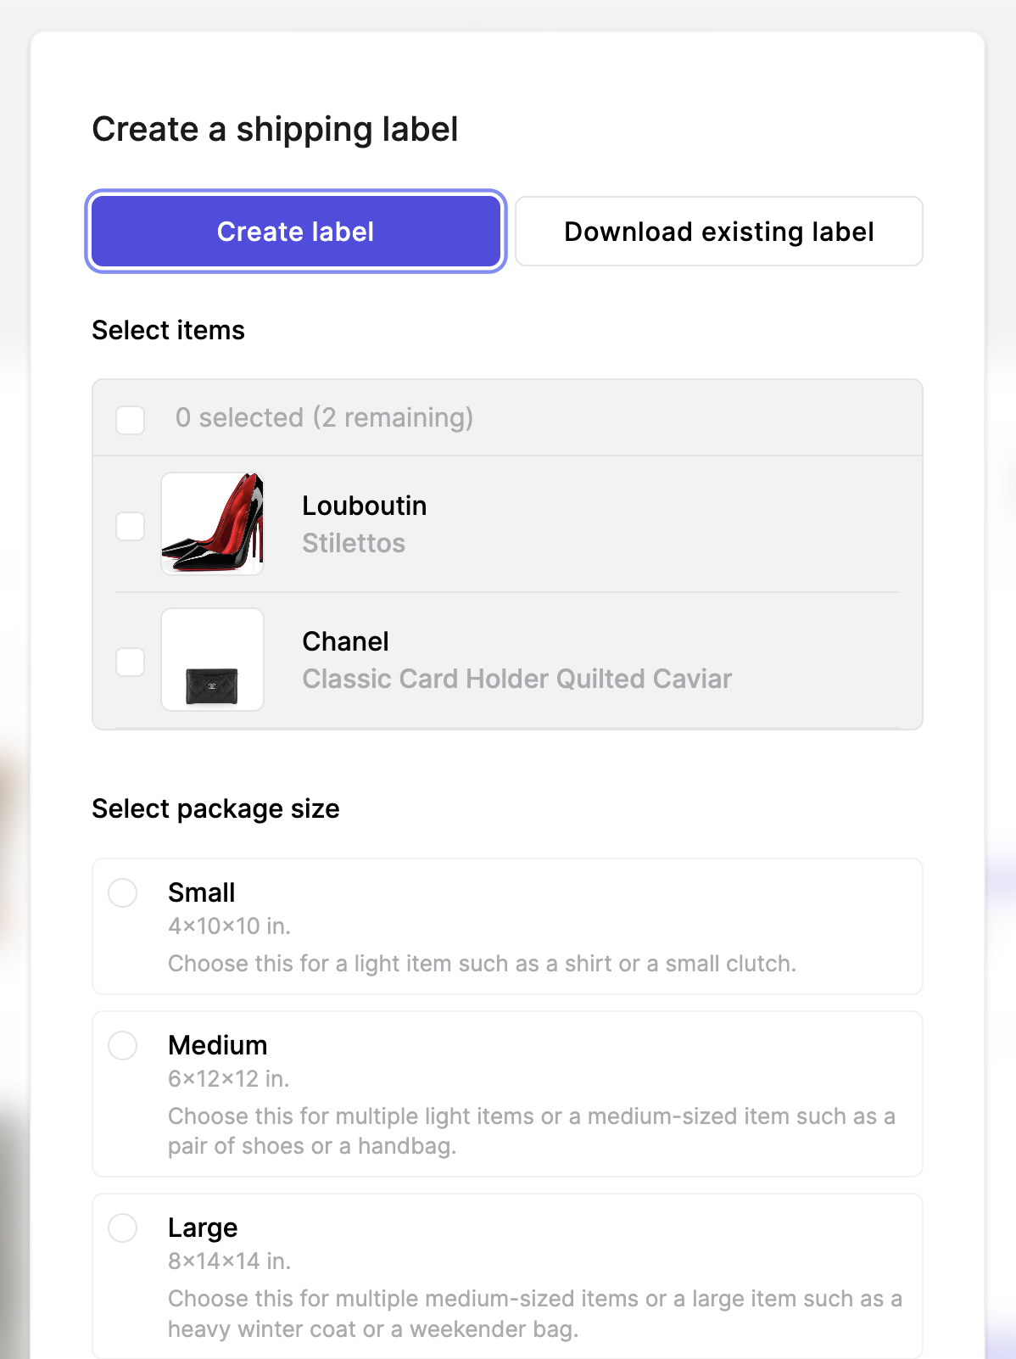Click the Louboutin brand name

(x=365, y=506)
